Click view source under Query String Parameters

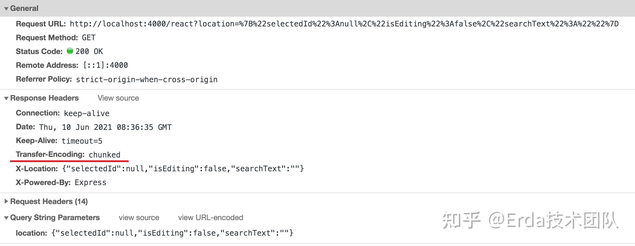139,218
